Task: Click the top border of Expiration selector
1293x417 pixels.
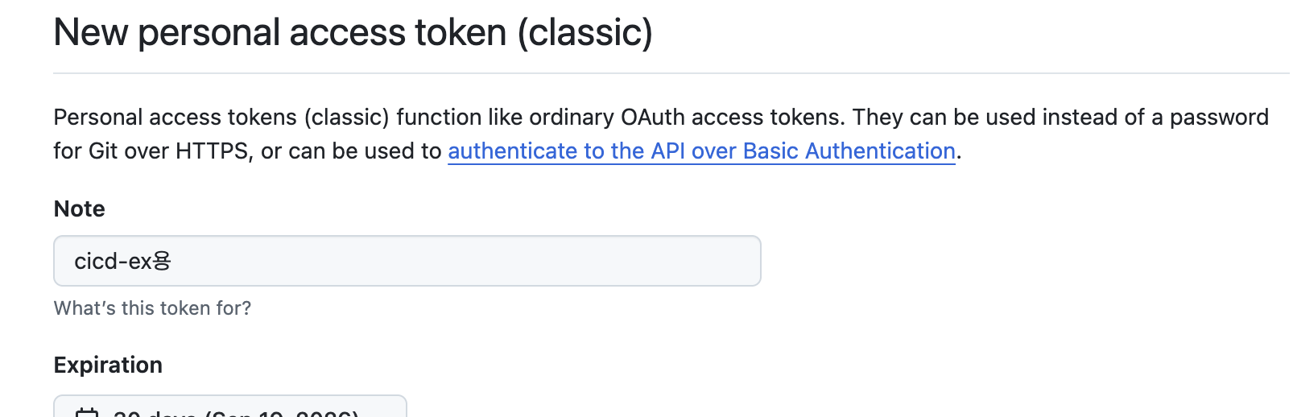Action: tap(230, 395)
